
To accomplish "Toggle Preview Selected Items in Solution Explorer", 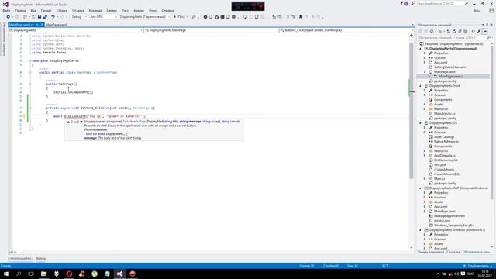I will pos(485,31).
